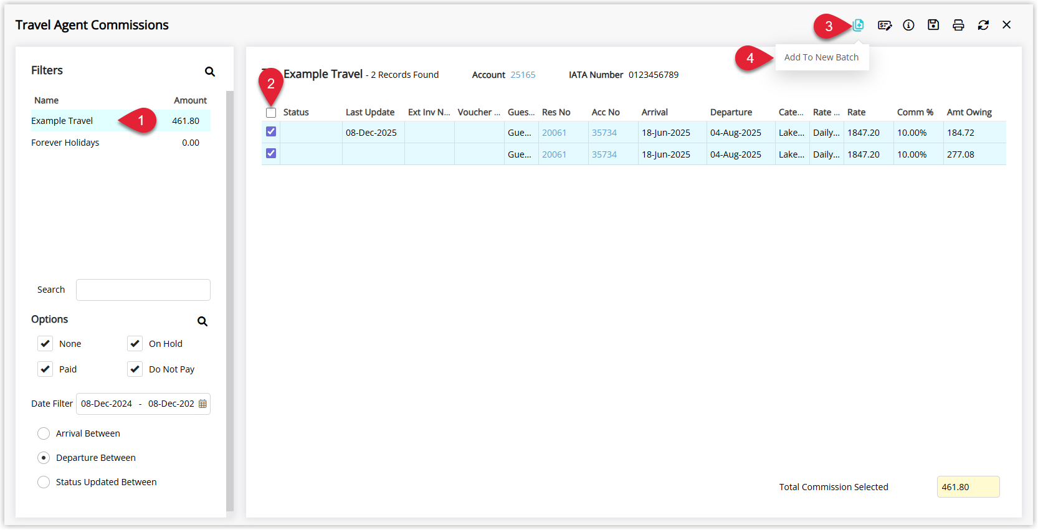The image size is (1038, 530).
Task: Sort by the Amt Owing column header
Action: coord(969,112)
